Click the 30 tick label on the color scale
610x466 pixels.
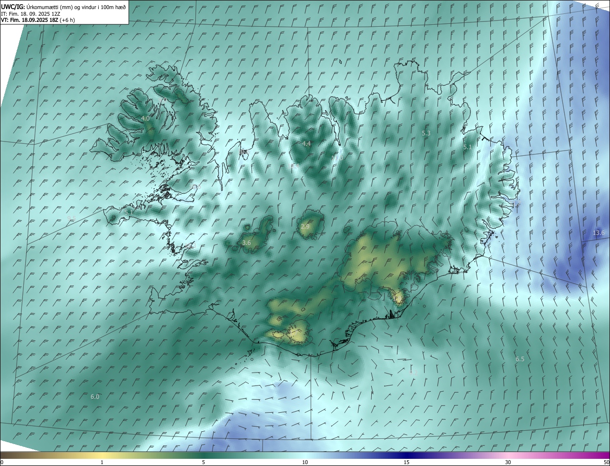coord(508,462)
